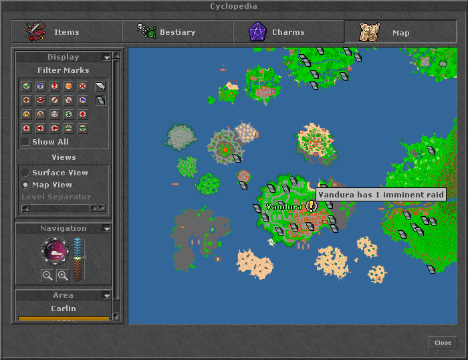Collapse the Display panel

tap(106, 57)
